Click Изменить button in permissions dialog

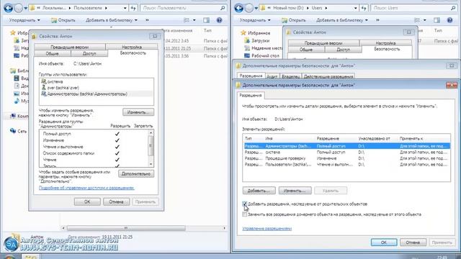[x=295, y=191]
